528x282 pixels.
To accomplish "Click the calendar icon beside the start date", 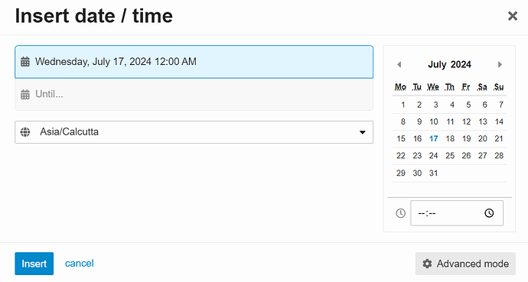I will pos(25,62).
